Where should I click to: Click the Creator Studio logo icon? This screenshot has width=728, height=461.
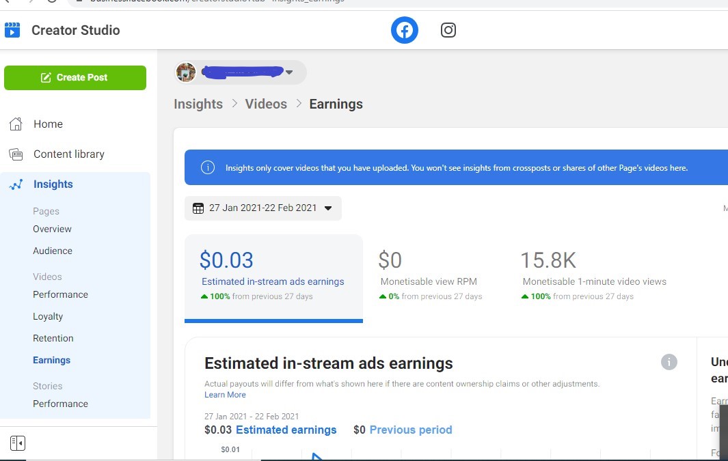point(12,30)
